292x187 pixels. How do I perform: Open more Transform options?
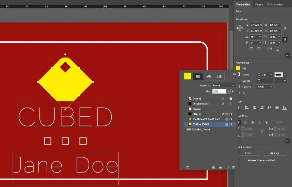(287, 55)
